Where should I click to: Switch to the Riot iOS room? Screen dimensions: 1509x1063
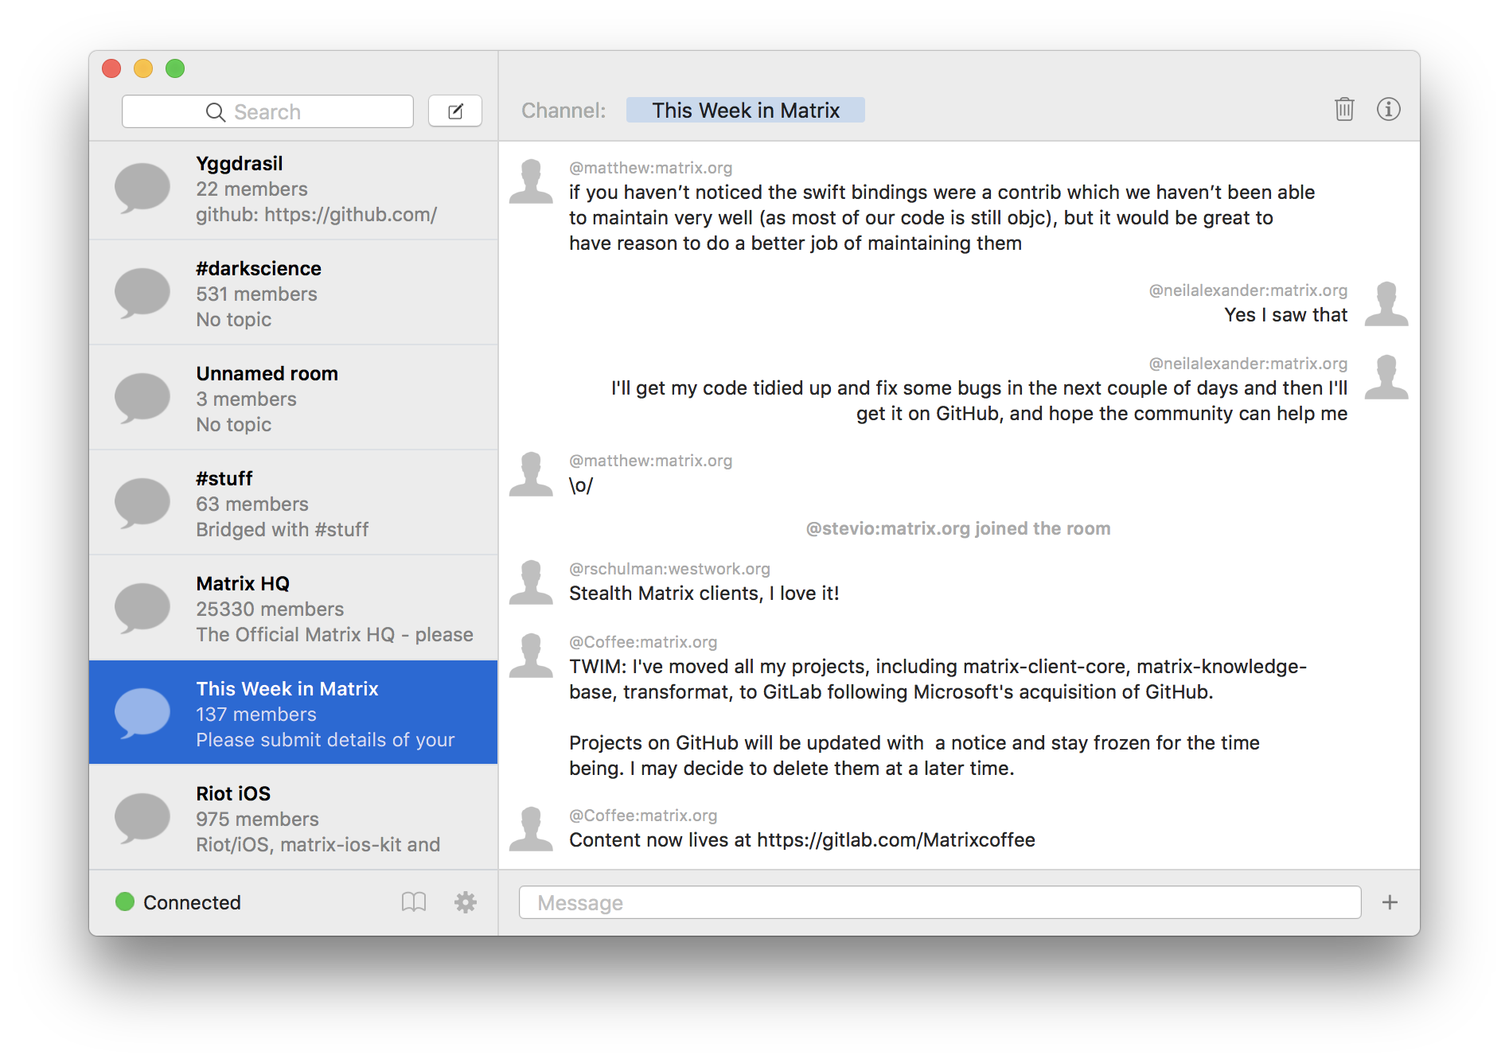294,818
